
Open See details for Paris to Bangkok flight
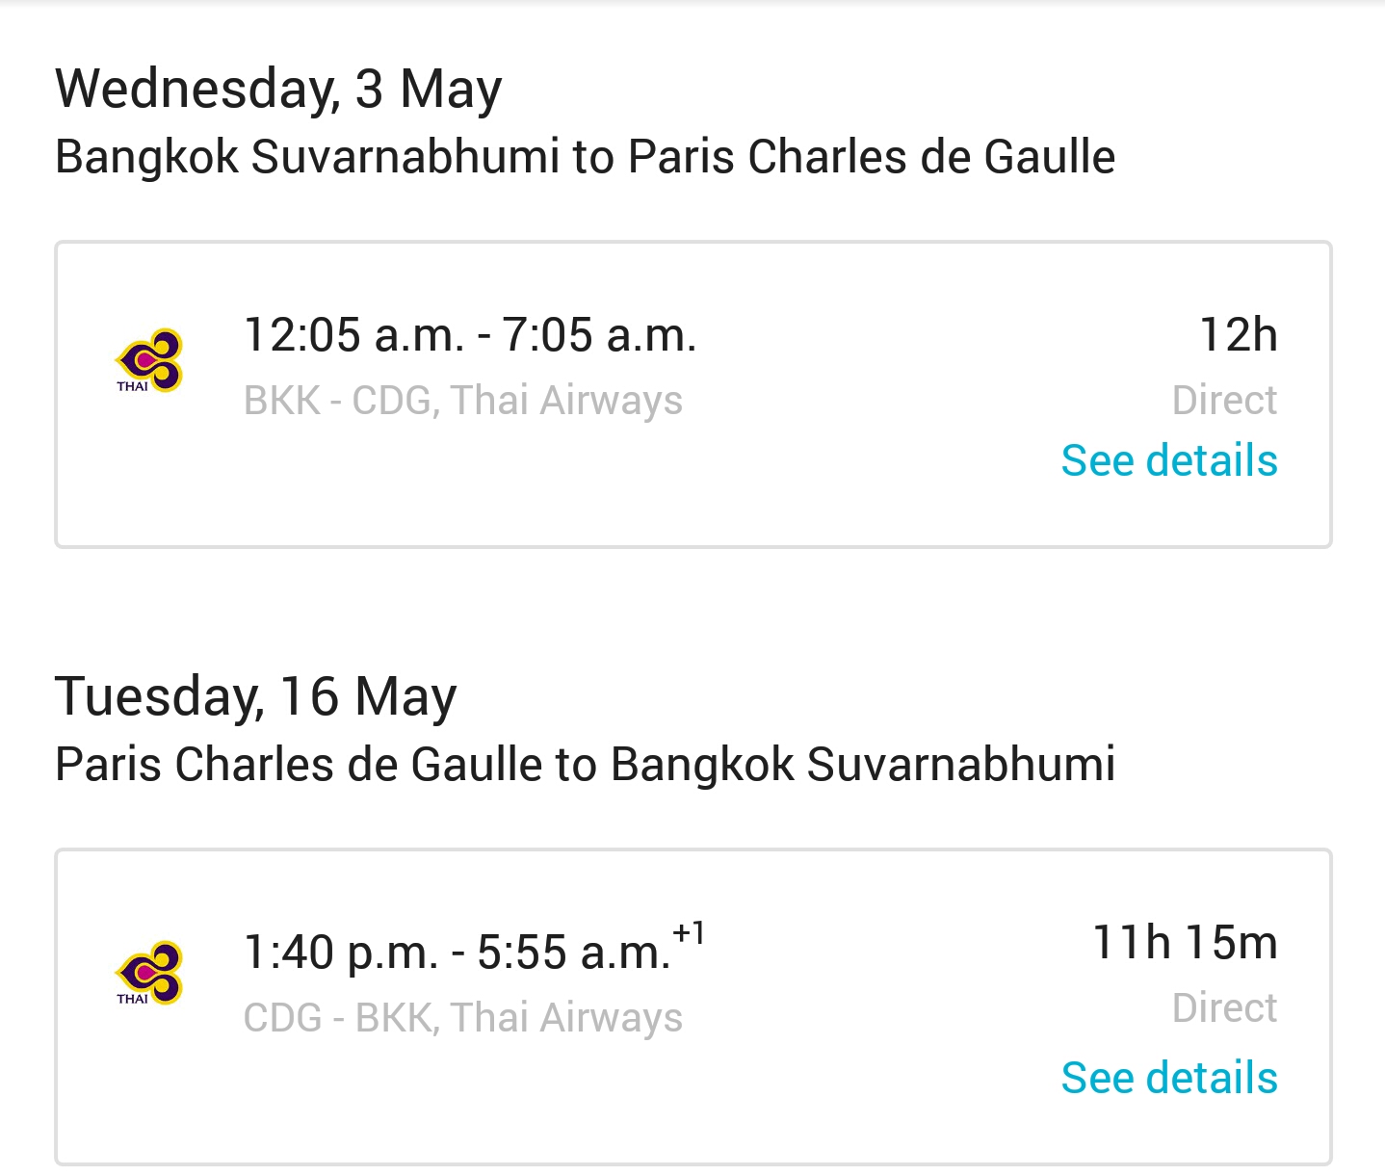tap(1169, 1078)
